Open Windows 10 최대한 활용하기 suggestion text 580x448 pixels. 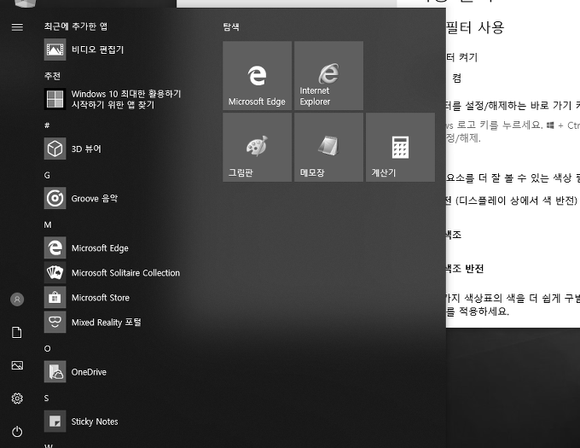[126, 94]
